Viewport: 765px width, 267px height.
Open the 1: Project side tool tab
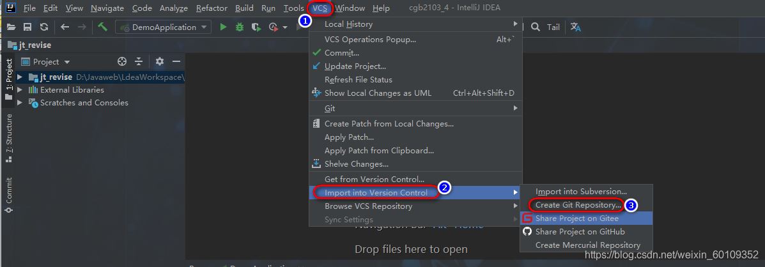(x=8, y=79)
